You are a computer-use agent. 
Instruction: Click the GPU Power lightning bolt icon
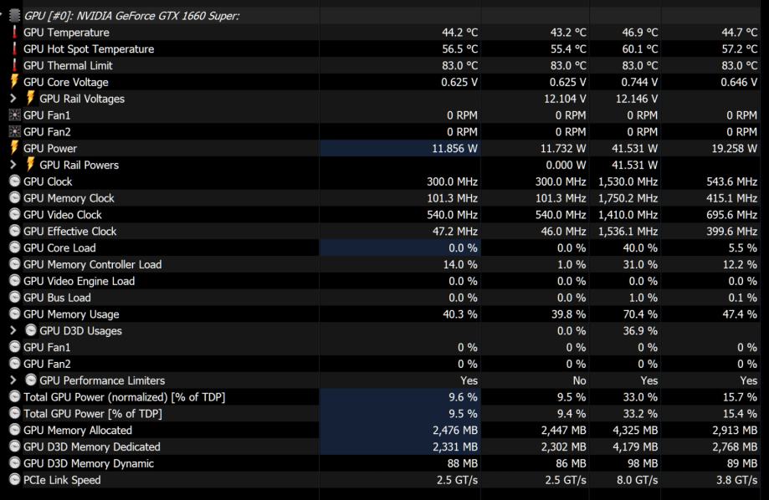point(14,148)
